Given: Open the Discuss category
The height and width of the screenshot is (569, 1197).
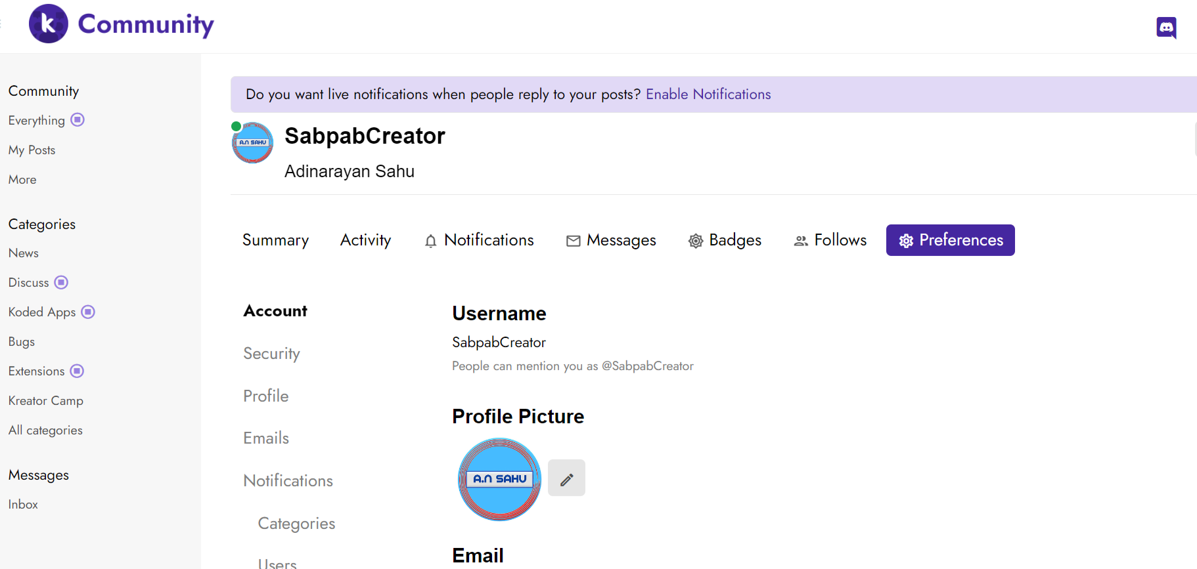Looking at the screenshot, I should pyautogui.click(x=28, y=282).
